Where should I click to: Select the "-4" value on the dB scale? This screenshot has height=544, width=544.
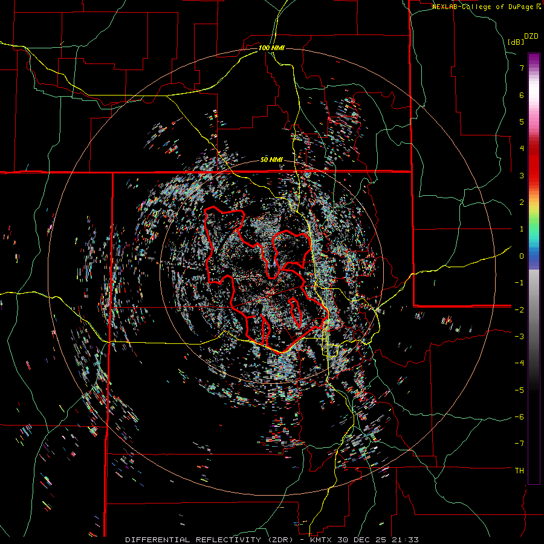point(519,363)
